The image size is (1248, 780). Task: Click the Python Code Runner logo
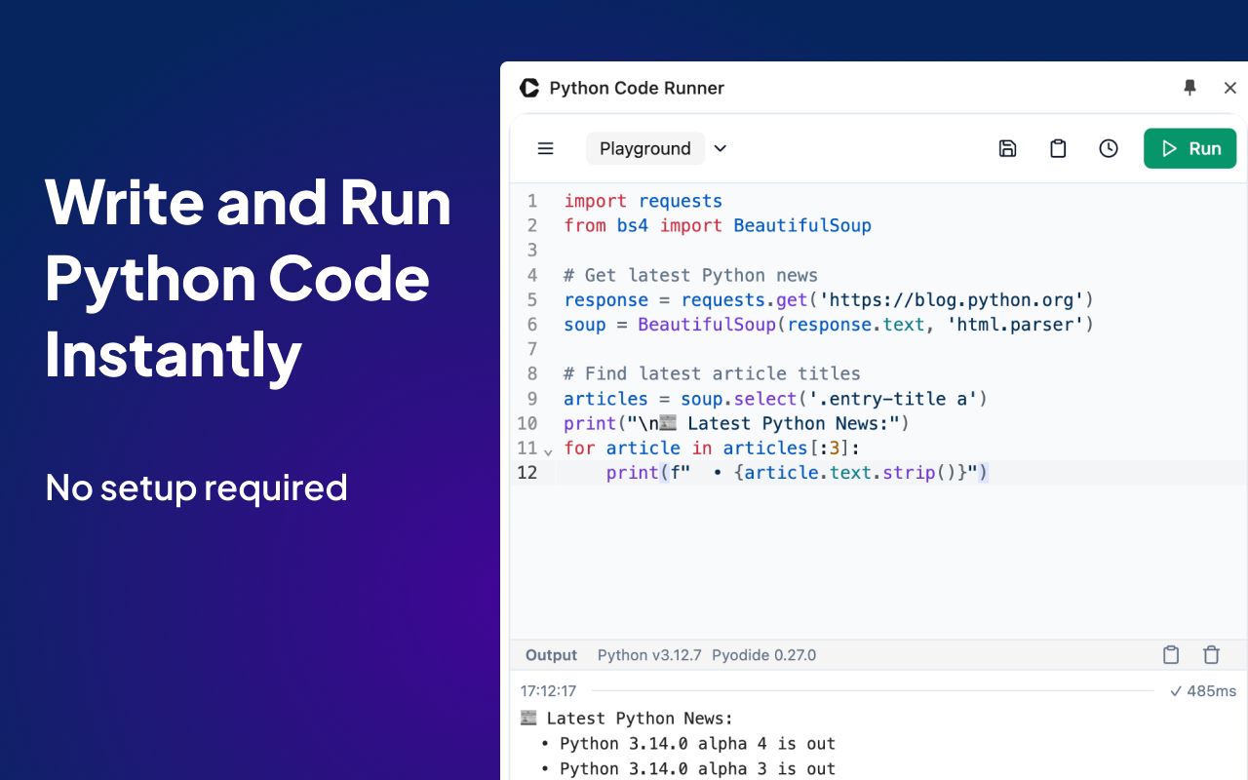(x=528, y=88)
